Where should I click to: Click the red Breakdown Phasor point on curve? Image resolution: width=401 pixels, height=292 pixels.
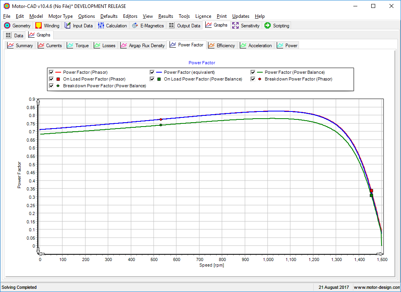tap(161, 119)
